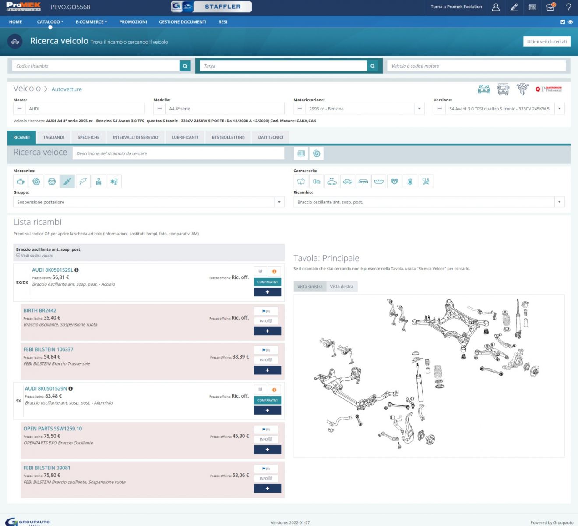Open PROMOZIONI menu
The width and height of the screenshot is (578, 526).
[x=133, y=22]
